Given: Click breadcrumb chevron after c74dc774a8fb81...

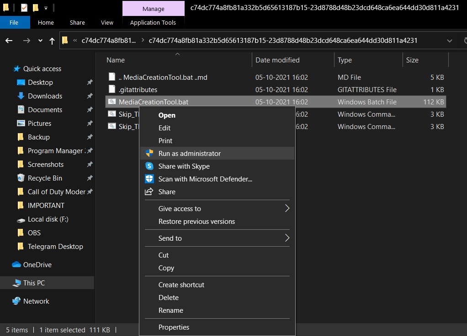Looking at the screenshot, I should [x=143, y=40].
